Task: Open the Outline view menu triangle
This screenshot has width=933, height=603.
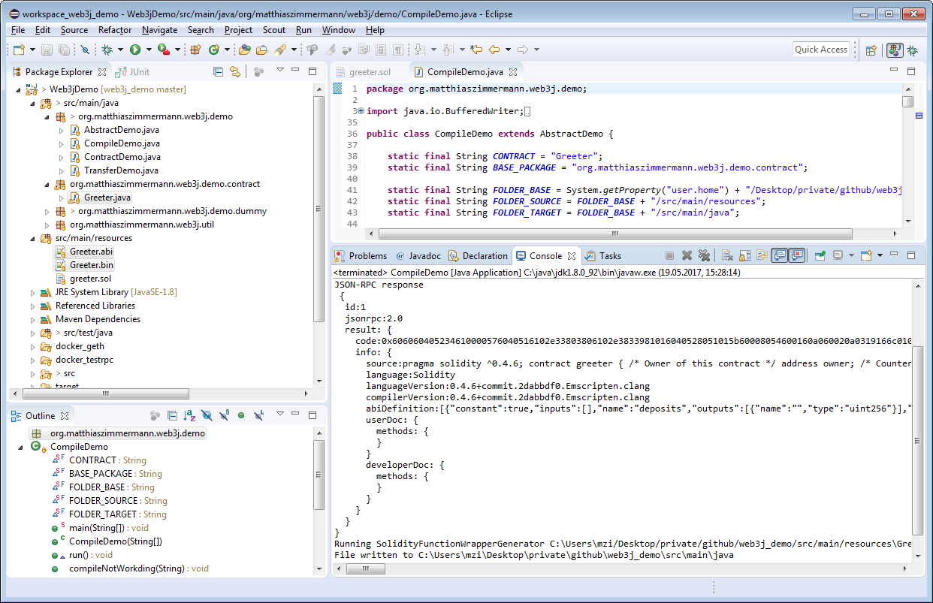Action: (279, 415)
